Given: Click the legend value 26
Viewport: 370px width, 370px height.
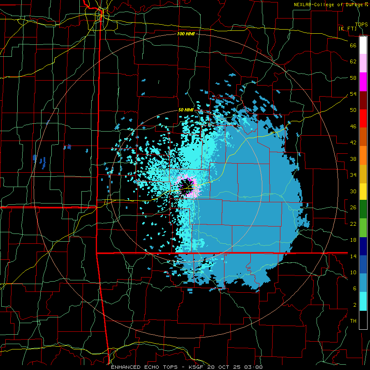Looking at the screenshot, I should tap(353, 208).
